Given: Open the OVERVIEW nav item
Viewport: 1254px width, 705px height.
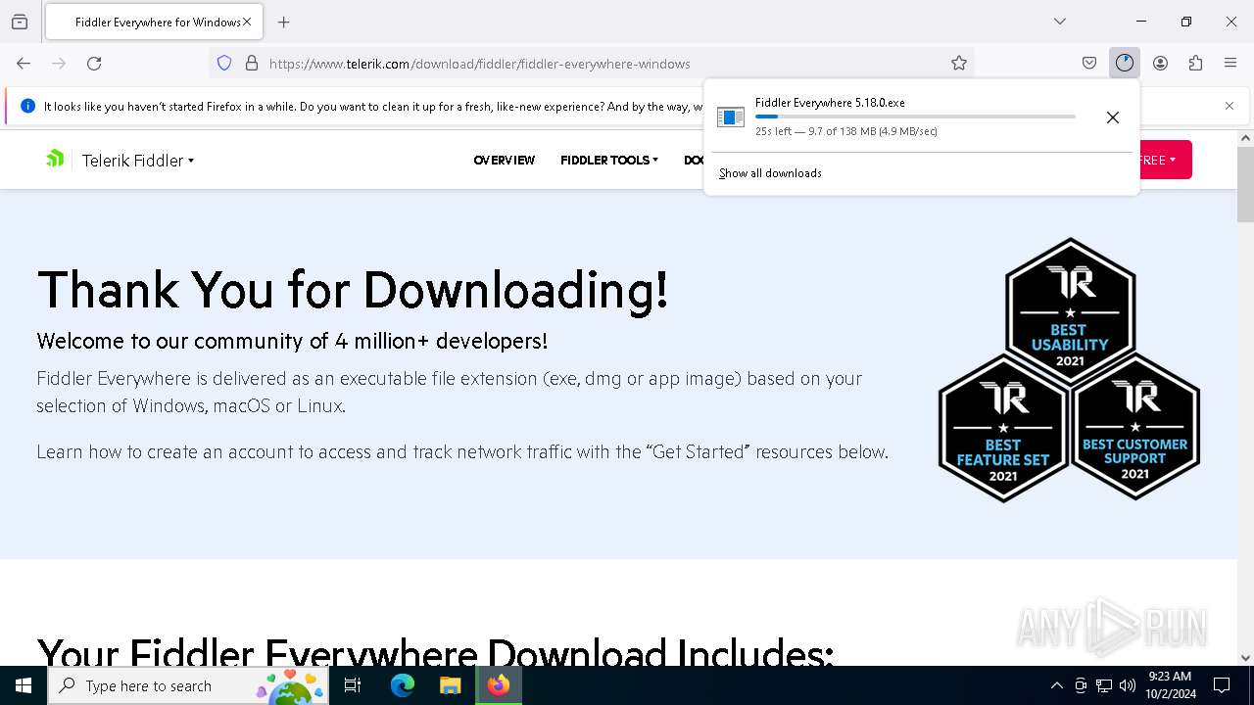Looking at the screenshot, I should 504,160.
